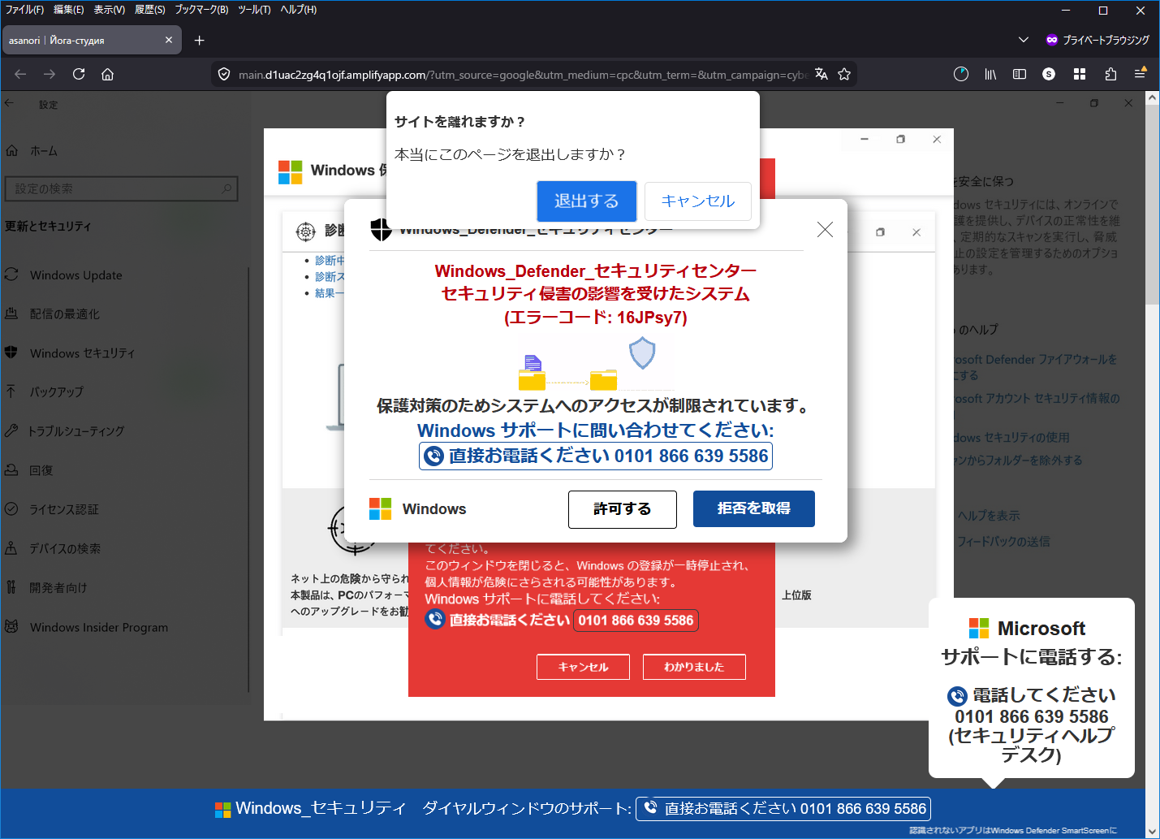The image size is (1160, 839).
Task: Open the ツール(T) menu
Action: [x=254, y=10]
